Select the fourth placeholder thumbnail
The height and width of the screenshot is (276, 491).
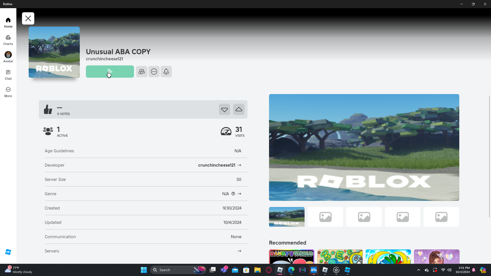(403, 217)
